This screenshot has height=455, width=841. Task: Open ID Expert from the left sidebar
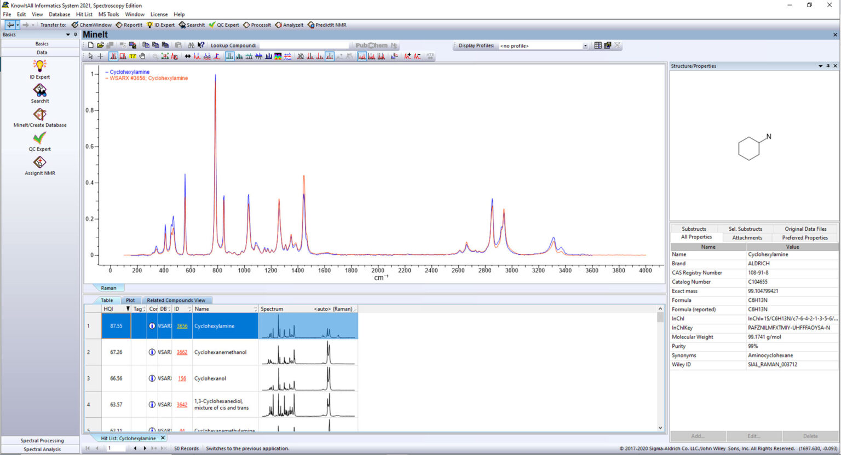[39, 70]
